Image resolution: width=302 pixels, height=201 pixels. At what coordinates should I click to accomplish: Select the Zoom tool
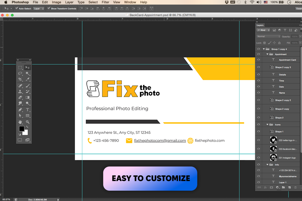point(27,122)
